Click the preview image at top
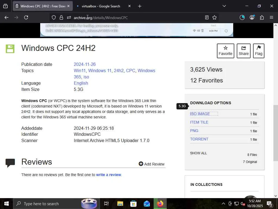This screenshot has width=278, height=209. 137,30
